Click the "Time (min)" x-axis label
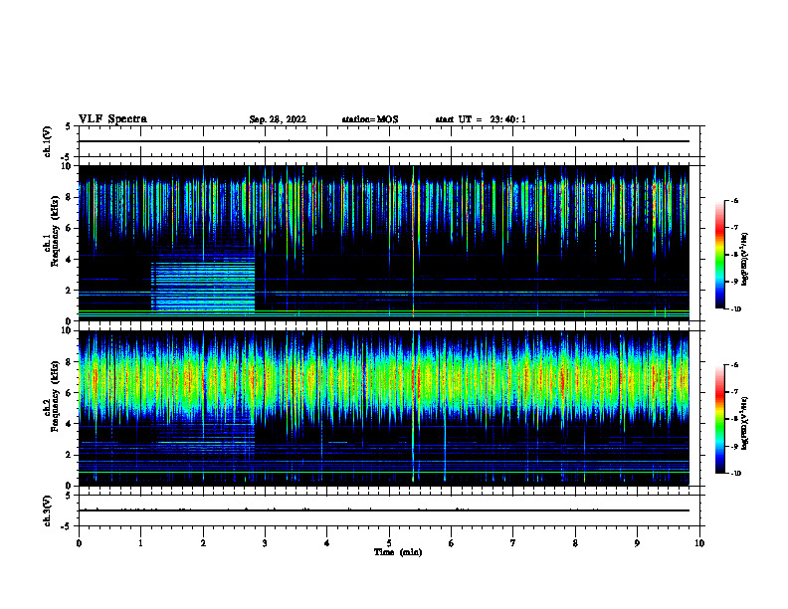 tap(398, 552)
